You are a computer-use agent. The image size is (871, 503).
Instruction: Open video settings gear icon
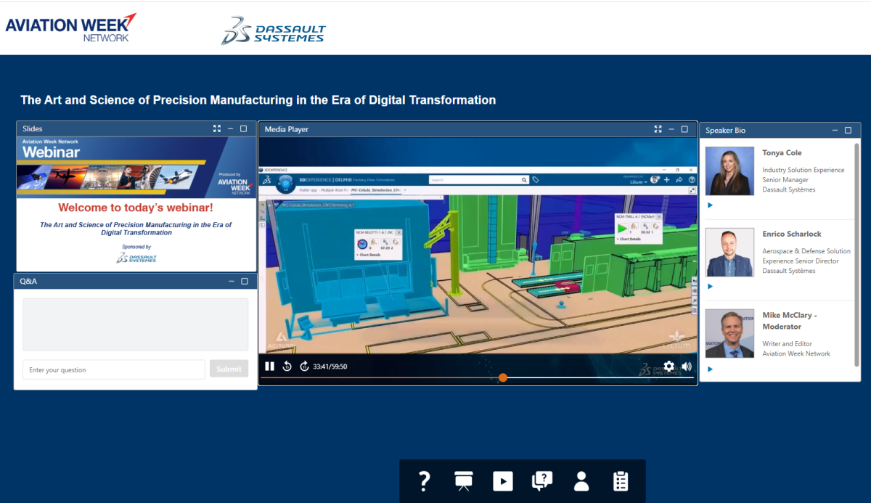point(668,367)
